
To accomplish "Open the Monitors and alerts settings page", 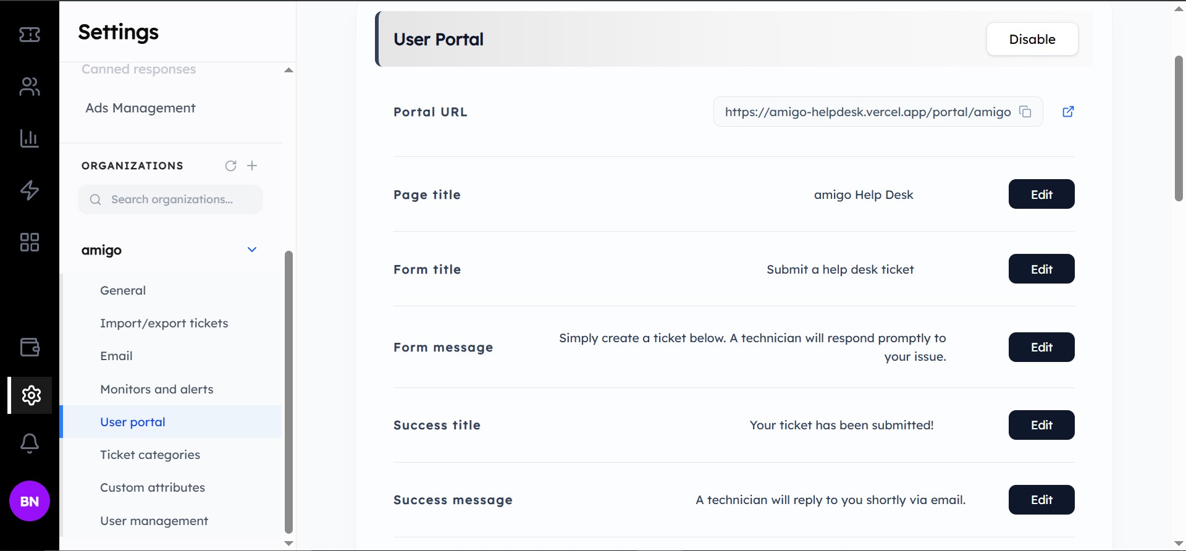I will [x=156, y=389].
